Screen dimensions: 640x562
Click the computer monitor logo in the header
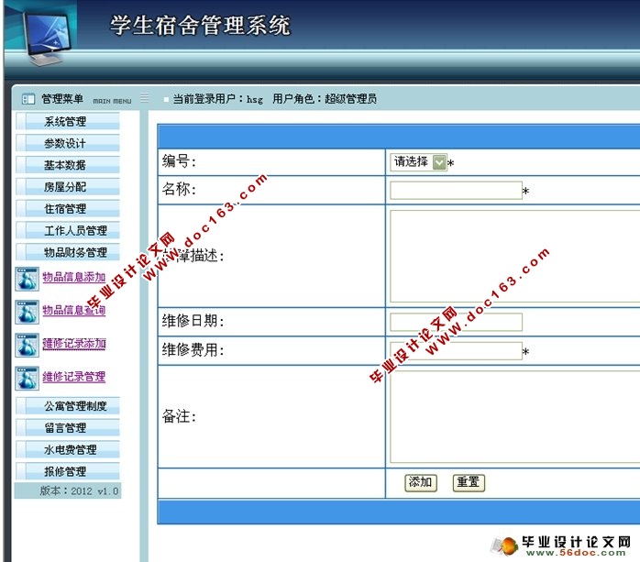coord(47,38)
